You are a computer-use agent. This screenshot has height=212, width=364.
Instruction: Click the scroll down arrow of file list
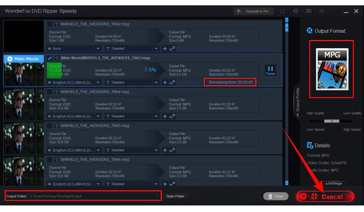[287, 183]
